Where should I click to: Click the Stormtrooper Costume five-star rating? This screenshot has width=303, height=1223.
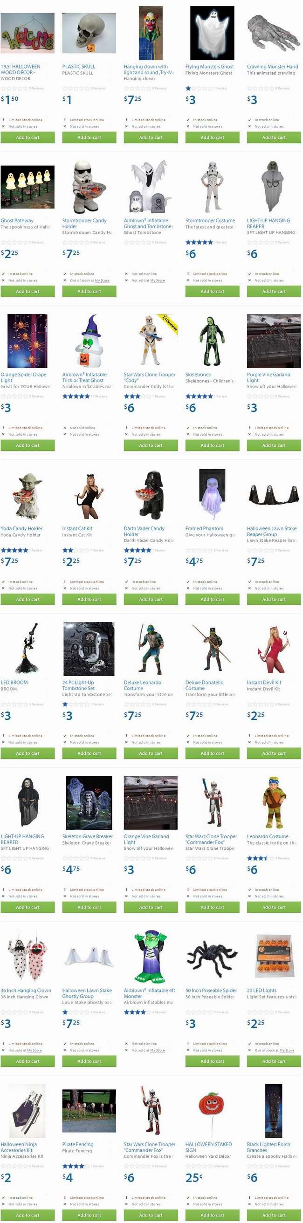point(199,242)
